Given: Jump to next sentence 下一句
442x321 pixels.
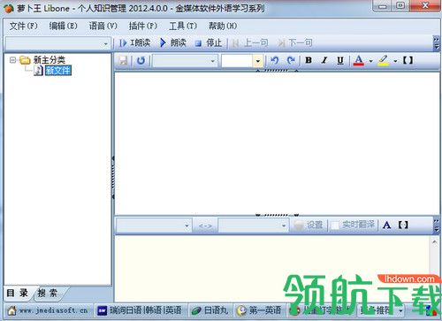Looking at the screenshot, I should coord(294,43).
